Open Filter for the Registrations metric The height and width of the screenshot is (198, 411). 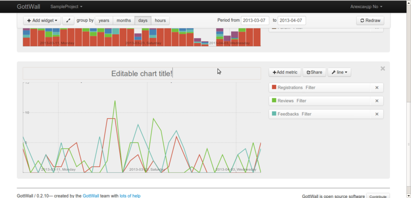310,87
